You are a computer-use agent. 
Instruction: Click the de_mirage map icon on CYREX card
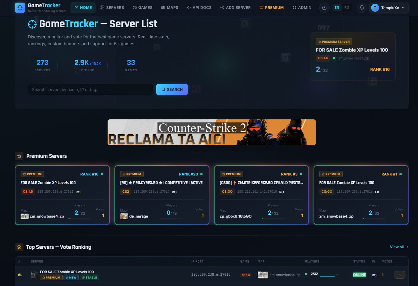[x=124, y=216]
